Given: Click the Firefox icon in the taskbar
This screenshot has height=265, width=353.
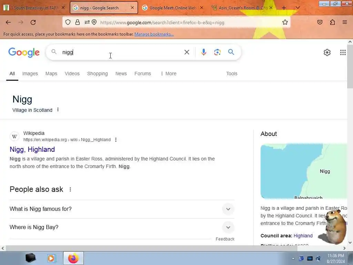Looking at the screenshot, I should (x=73, y=258).
